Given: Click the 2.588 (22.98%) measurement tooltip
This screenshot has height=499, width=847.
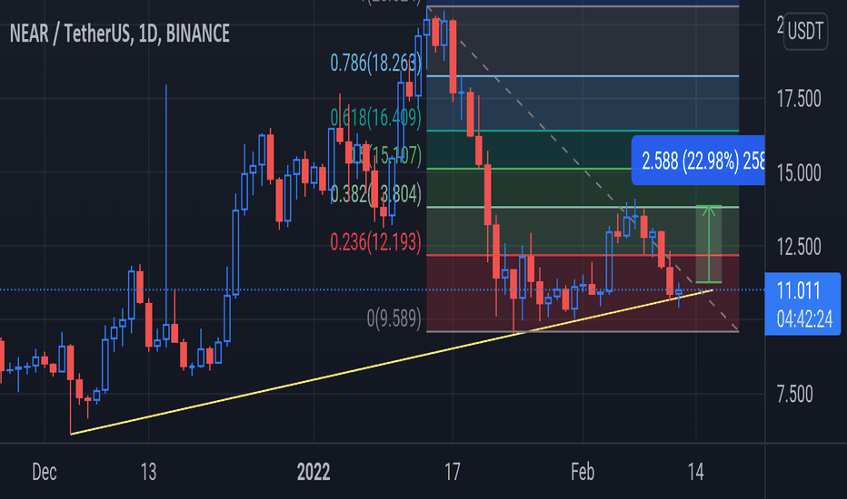Looking at the screenshot, I should click(x=698, y=161).
